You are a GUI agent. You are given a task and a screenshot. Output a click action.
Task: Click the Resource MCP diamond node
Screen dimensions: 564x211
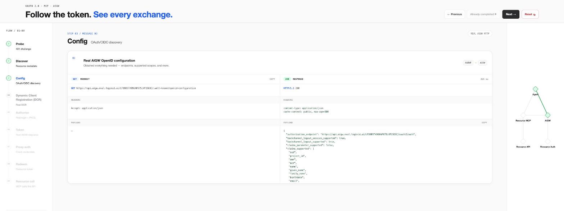click(523, 115)
